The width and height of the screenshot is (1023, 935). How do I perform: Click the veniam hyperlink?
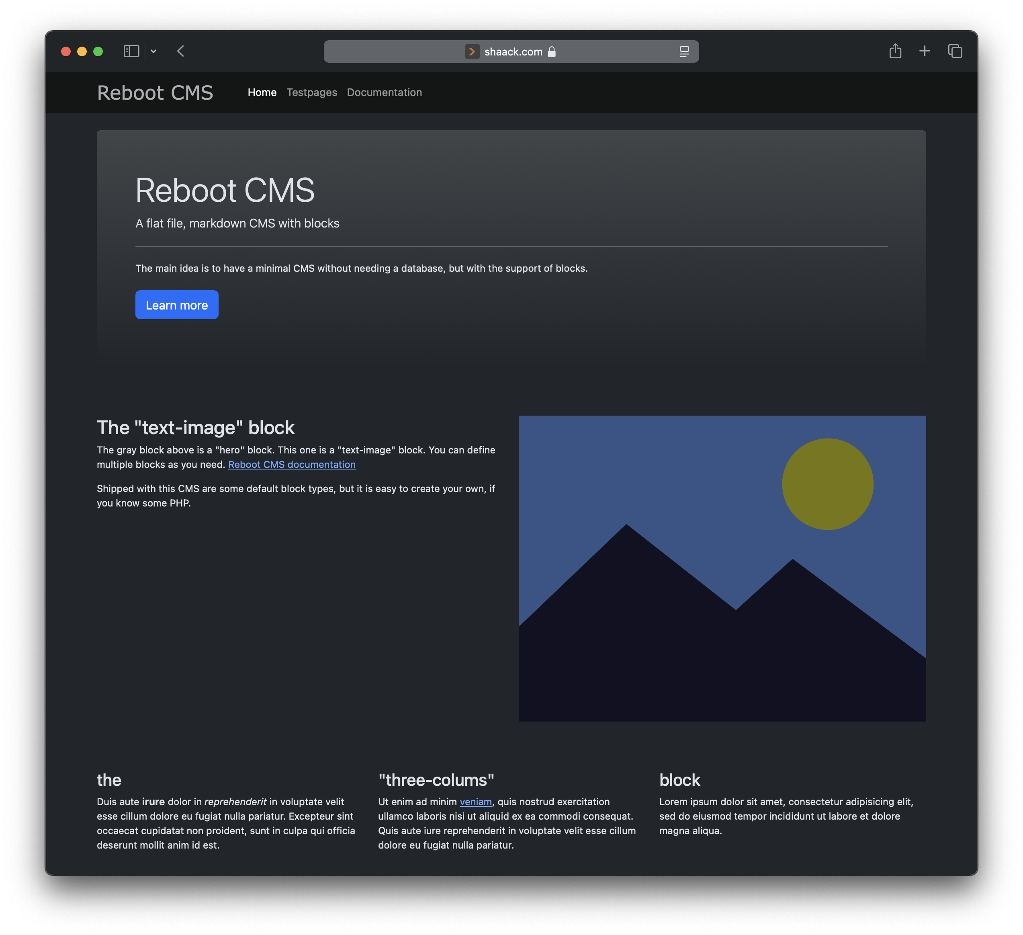[x=475, y=802]
